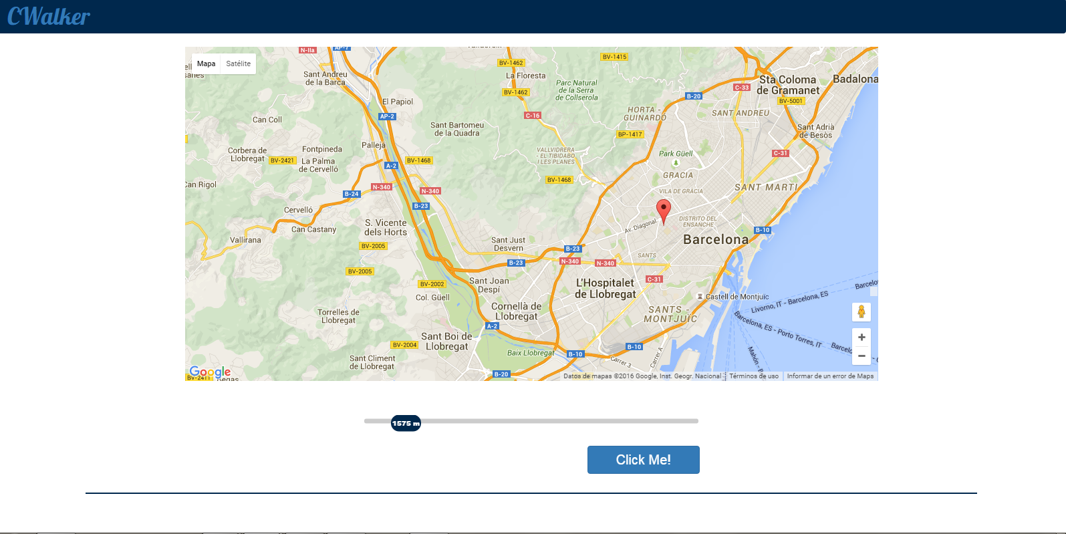Click the SANTS - MONTJUÏC district label
Viewport: 1066px width, 534px height.
tap(670, 314)
